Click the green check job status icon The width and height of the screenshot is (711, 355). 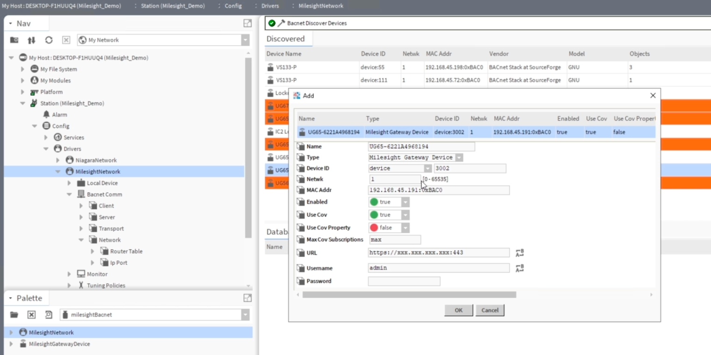(272, 23)
